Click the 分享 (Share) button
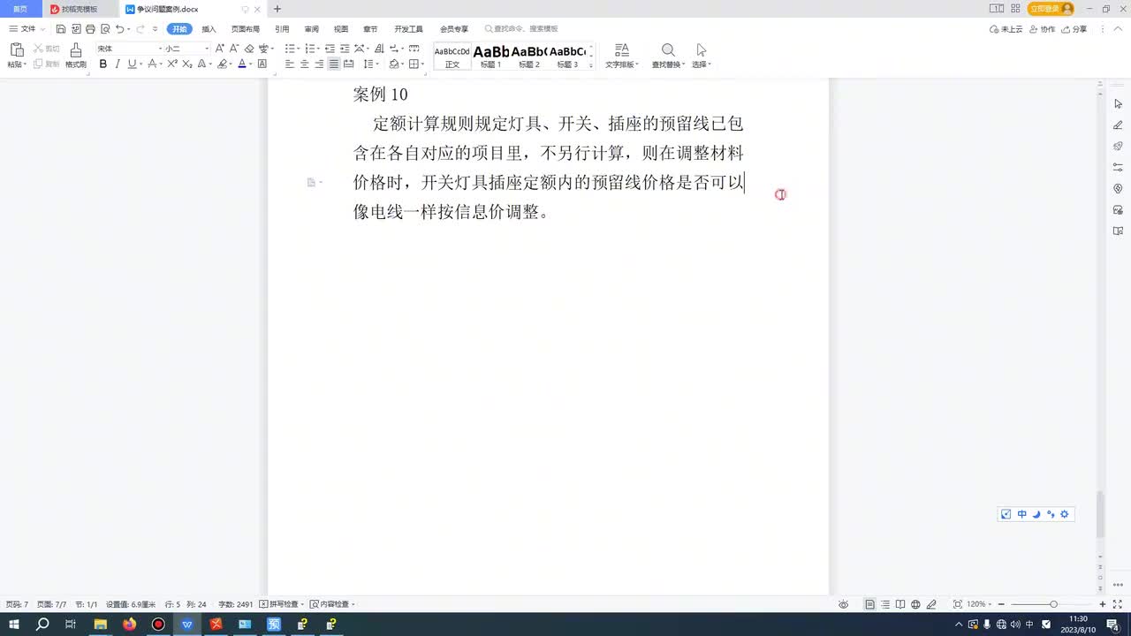Image resolution: width=1131 pixels, height=636 pixels. pos(1074,29)
